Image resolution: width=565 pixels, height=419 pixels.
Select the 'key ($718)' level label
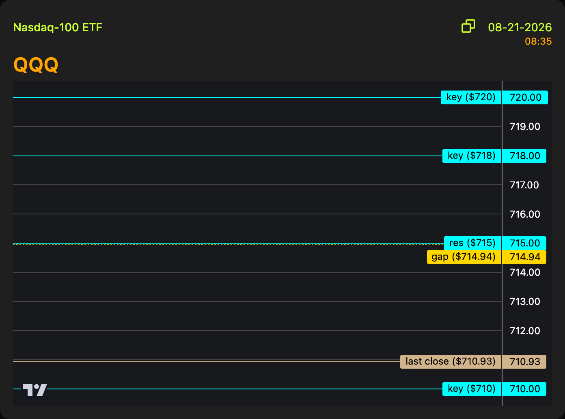coord(472,156)
